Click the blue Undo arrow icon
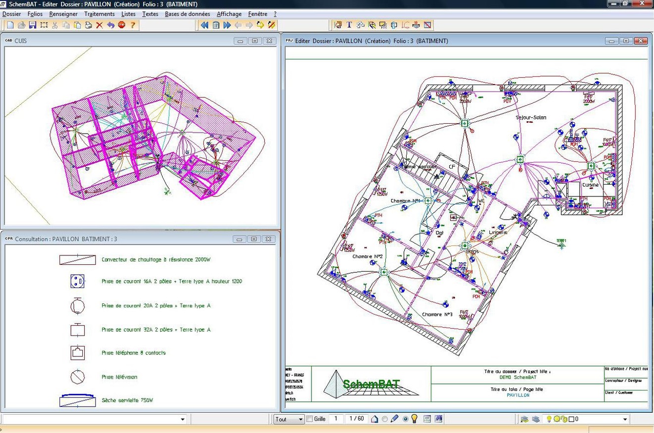Viewport: 654px width, 433px height. pos(111,25)
